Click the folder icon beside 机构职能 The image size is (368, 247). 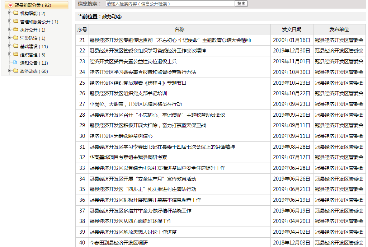(x=16, y=13)
